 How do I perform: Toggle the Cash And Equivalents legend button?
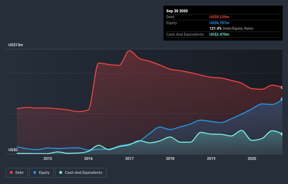pos(81,173)
